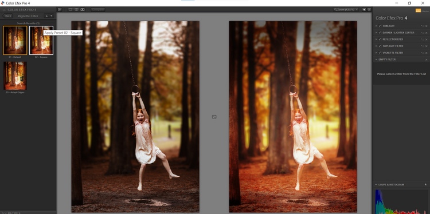This screenshot has width=430, height=214.
Task: Toggle left panel visibility icon in toolbar
Action: point(60,9)
